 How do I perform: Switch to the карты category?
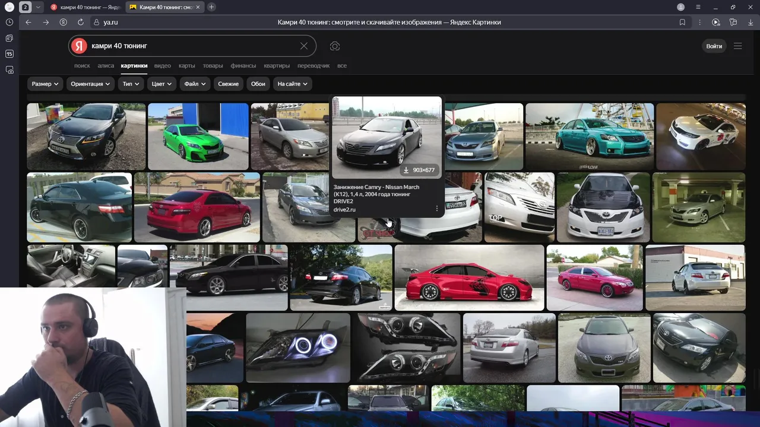tap(186, 66)
